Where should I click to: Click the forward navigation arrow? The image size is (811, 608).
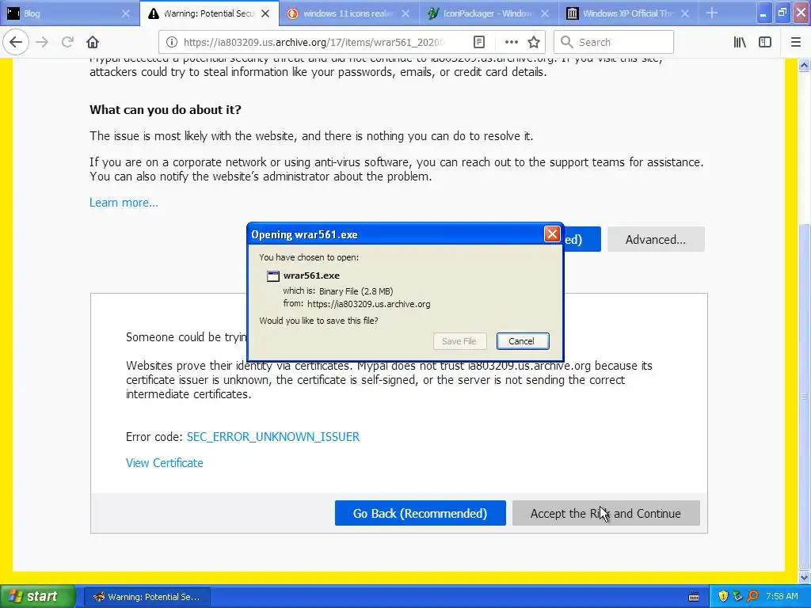[42, 42]
